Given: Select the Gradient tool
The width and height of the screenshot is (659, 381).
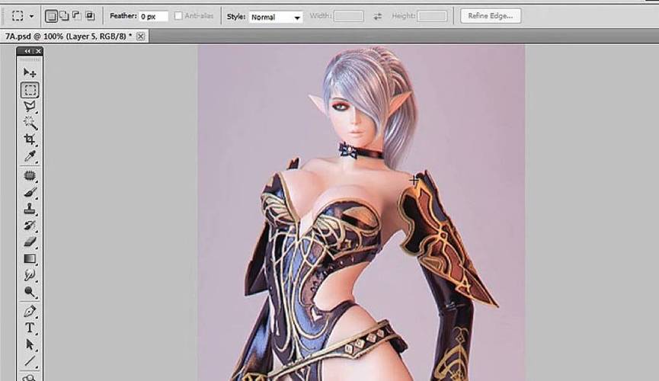Looking at the screenshot, I should [30, 258].
